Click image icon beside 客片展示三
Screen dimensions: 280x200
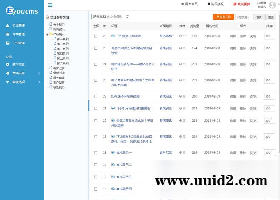coord(113,177)
